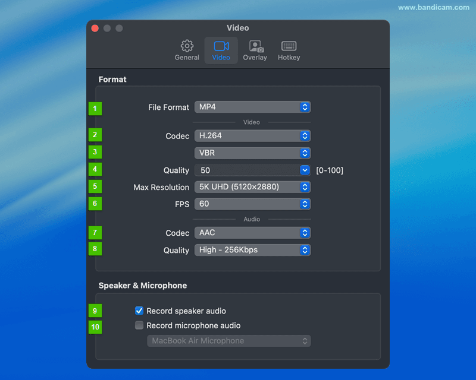Viewport: 476px width, 380px height.
Task: Disable Record speaker audio checkbox
Action: click(x=139, y=311)
